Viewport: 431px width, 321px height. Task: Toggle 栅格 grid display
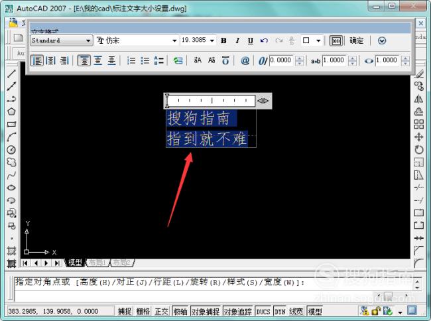point(143,311)
